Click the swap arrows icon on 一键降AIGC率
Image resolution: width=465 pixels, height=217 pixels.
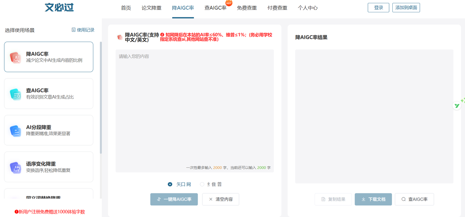(x=159, y=199)
